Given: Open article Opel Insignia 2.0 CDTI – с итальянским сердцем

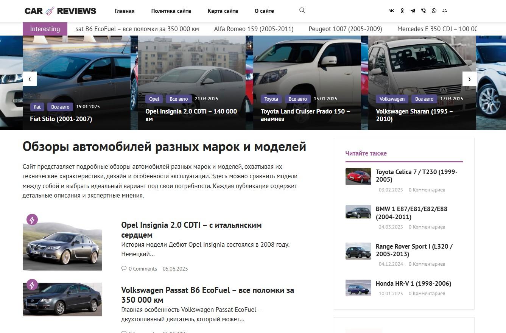Looking at the screenshot, I should 191,230.
